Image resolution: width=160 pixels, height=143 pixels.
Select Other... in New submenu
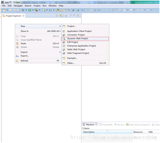[x=85, y=63]
